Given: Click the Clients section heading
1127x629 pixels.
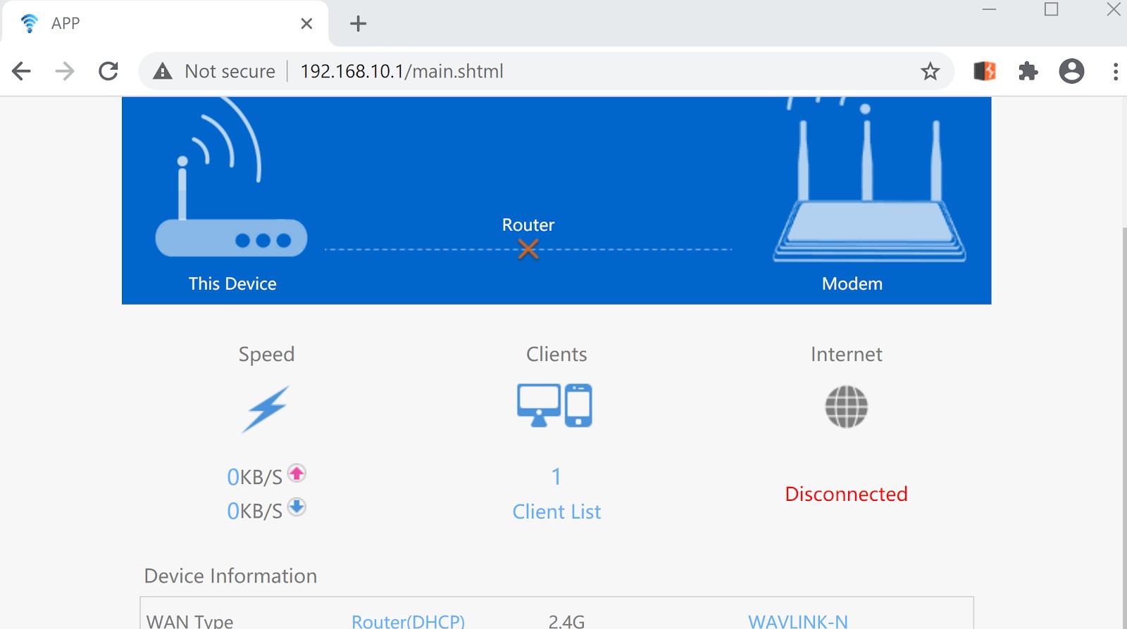Looking at the screenshot, I should coord(556,354).
